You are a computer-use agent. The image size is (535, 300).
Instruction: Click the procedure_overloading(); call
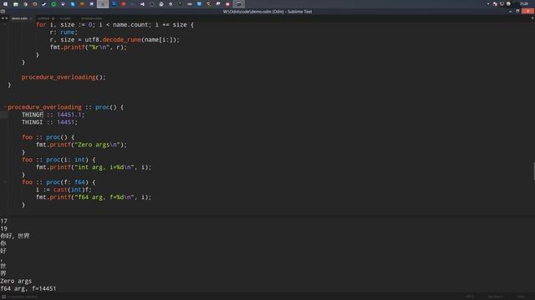[64, 77]
